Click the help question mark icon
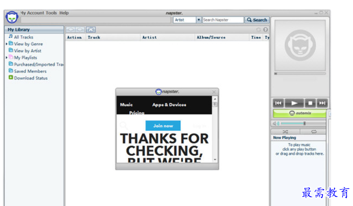 pyautogui.click(x=265, y=29)
